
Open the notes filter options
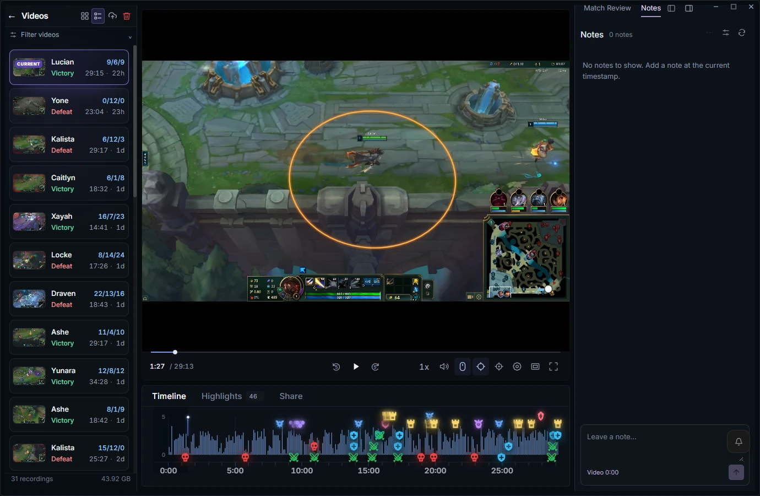726,33
